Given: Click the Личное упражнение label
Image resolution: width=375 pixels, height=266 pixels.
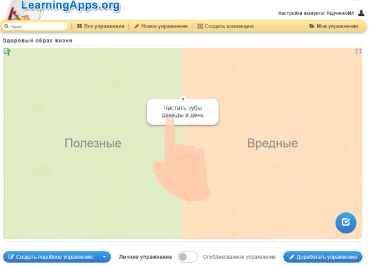Looking at the screenshot, I should [145, 257].
